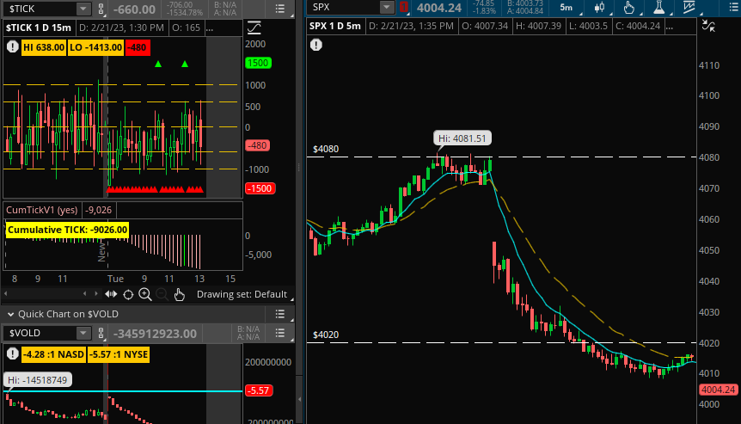The height and width of the screenshot is (424, 741).
Task: Click the $4080 price level label
Action: pos(326,149)
